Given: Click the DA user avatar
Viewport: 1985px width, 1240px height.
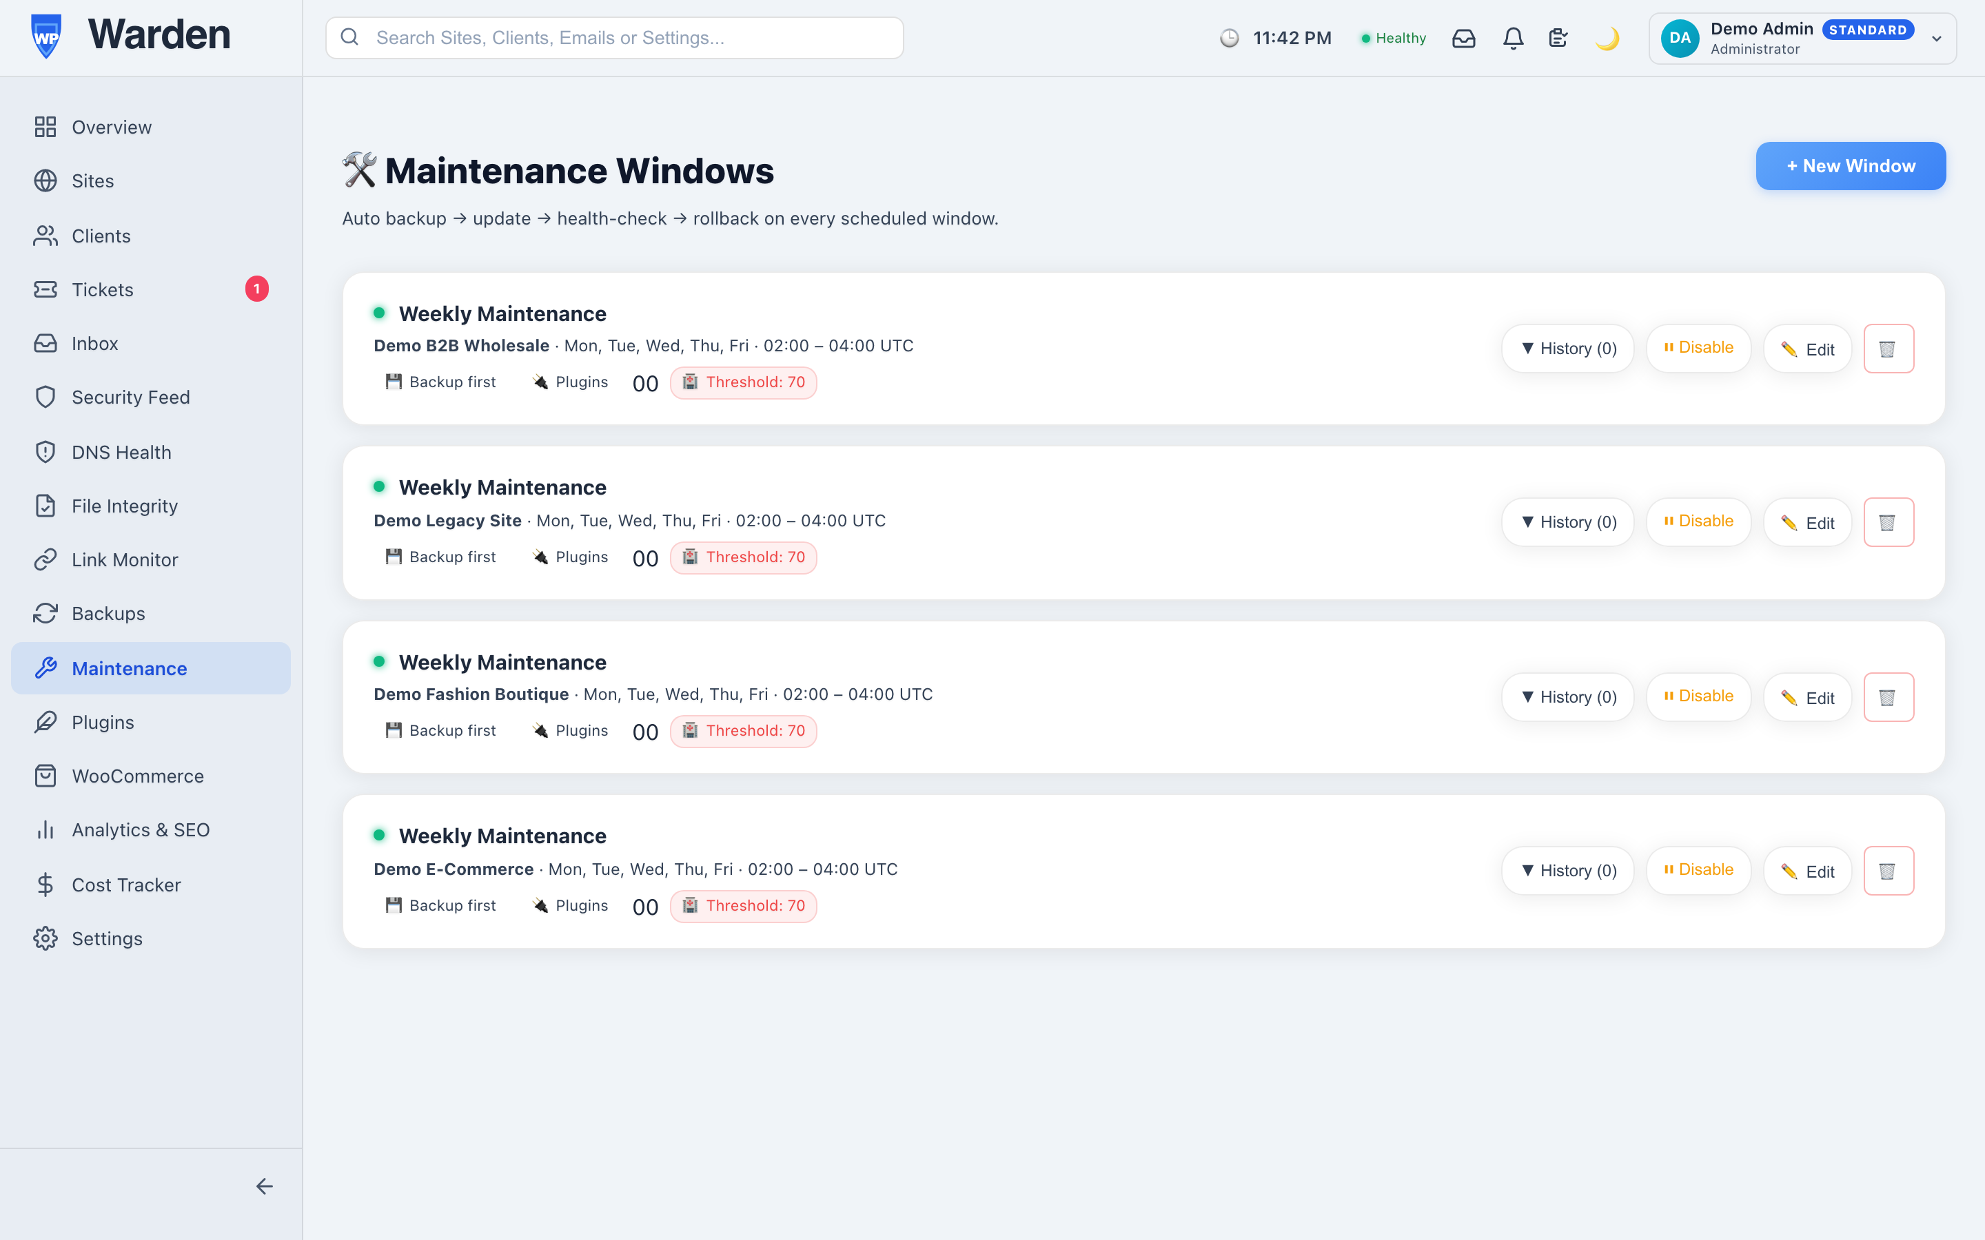Looking at the screenshot, I should click(x=1680, y=38).
